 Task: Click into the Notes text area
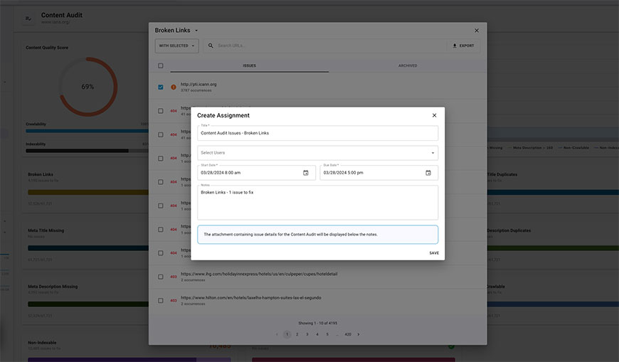click(x=317, y=205)
